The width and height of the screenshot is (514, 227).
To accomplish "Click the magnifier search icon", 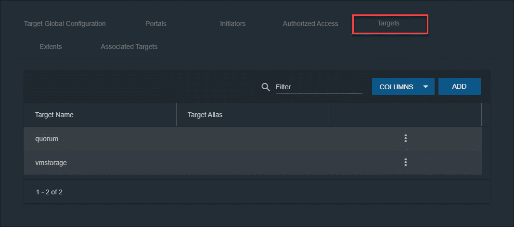I will click(x=265, y=87).
